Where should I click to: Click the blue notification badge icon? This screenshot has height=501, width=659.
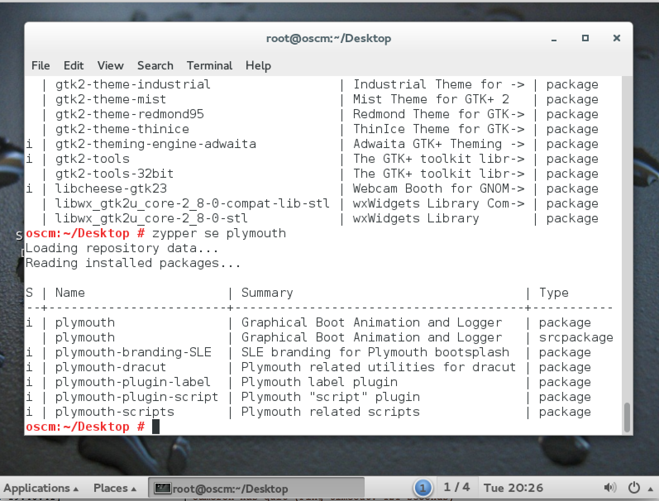pos(422,488)
